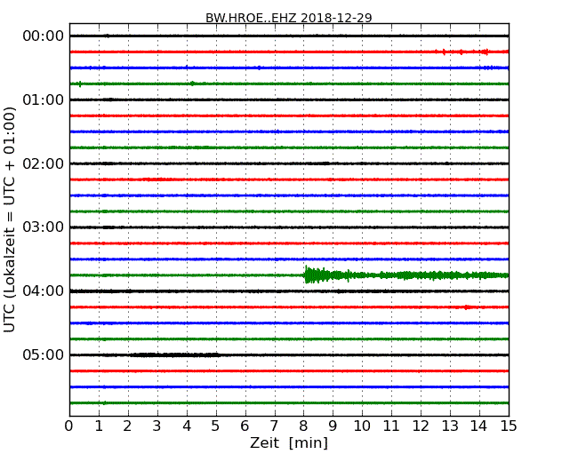Image resolution: width=578 pixels, height=462 pixels.
Task: Click the plot title BW.HROE..EHZ 2018-12-29
Action: (289, 18)
